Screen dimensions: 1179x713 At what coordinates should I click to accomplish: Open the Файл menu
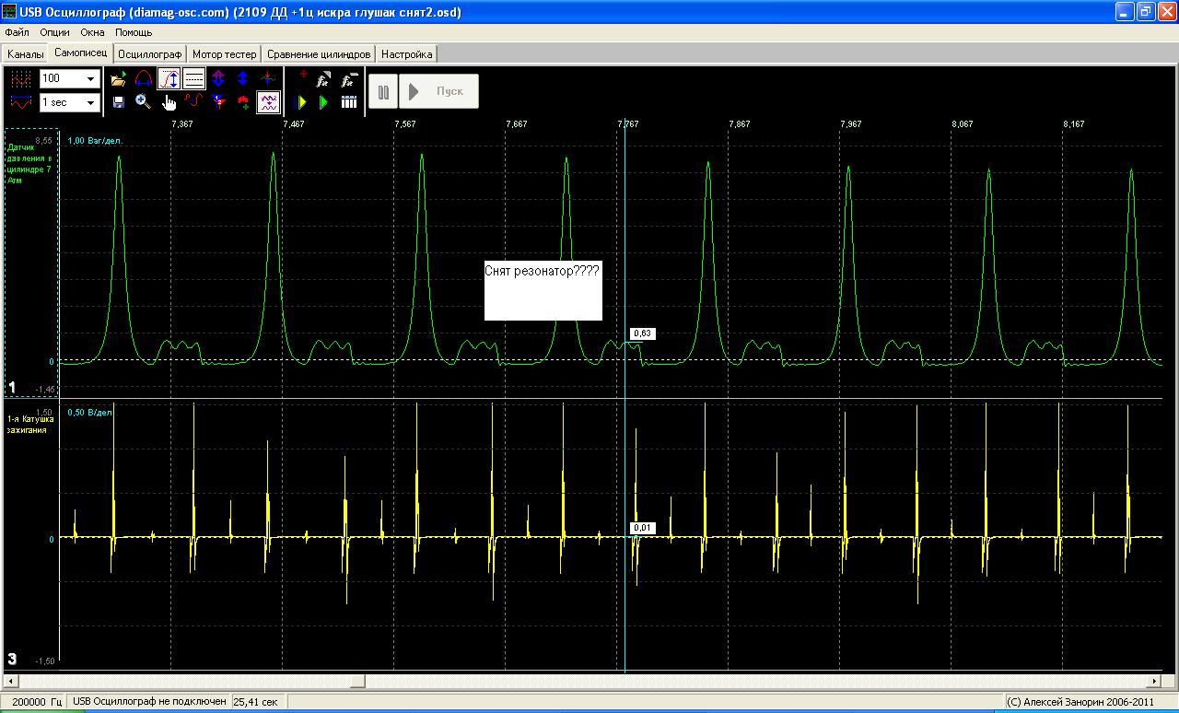[18, 32]
